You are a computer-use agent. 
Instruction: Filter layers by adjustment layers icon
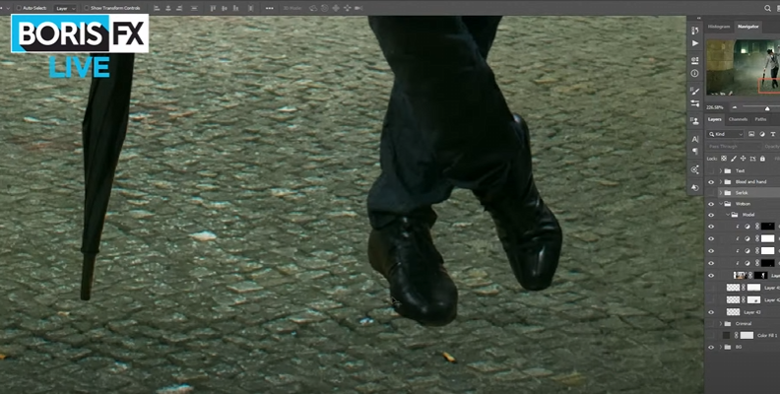[762, 134]
